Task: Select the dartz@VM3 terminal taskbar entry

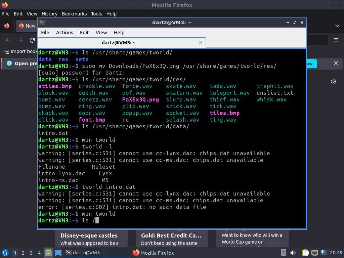Action: pos(96,253)
